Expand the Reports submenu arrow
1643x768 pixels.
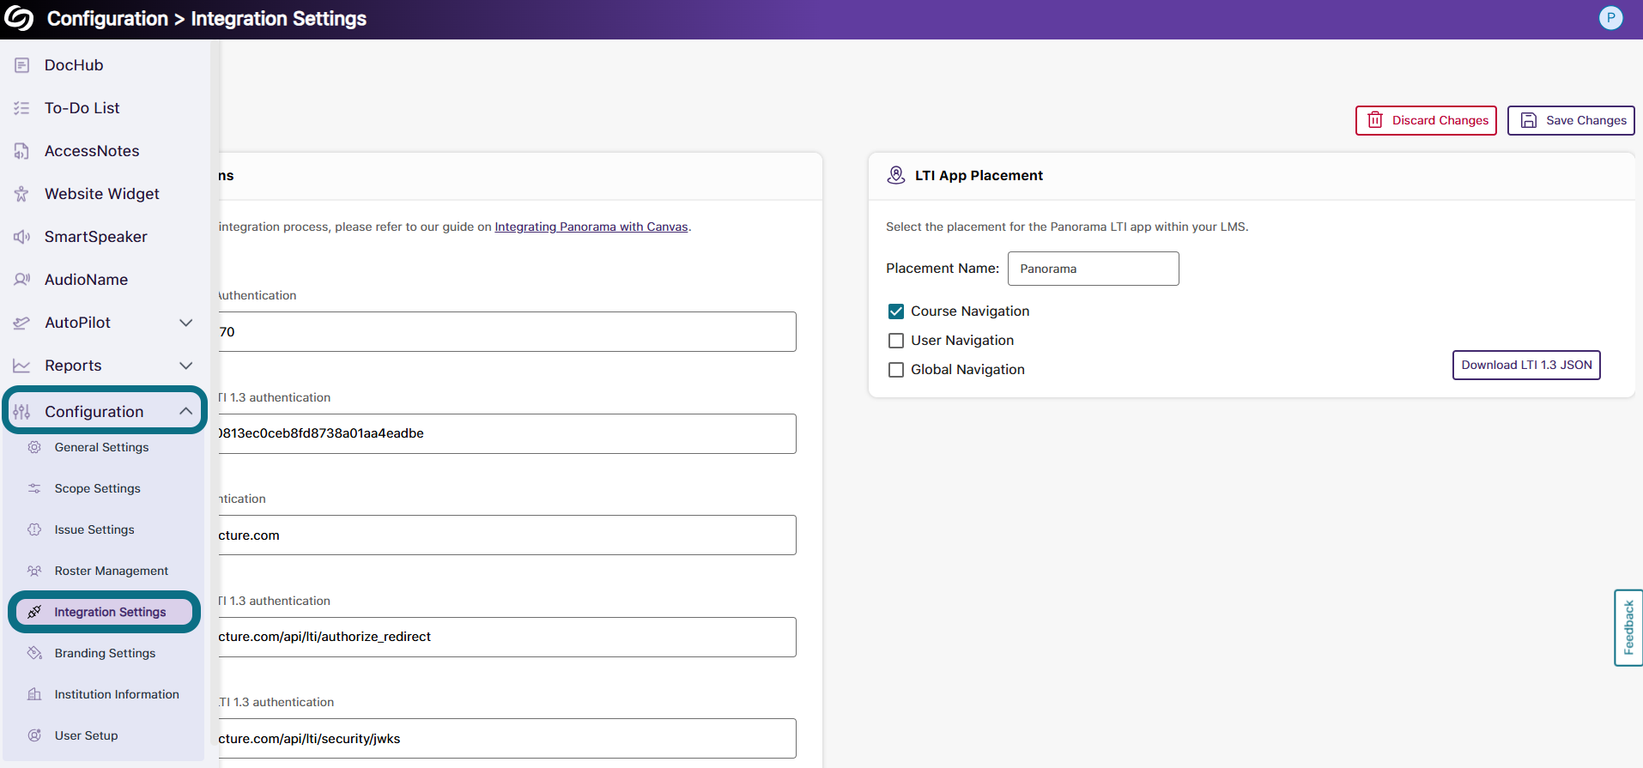point(185,366)
